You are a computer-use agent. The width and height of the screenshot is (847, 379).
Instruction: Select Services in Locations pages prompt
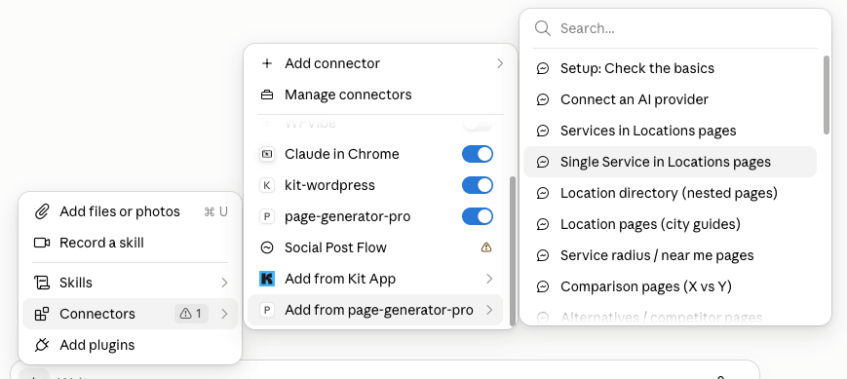[670, 131]
